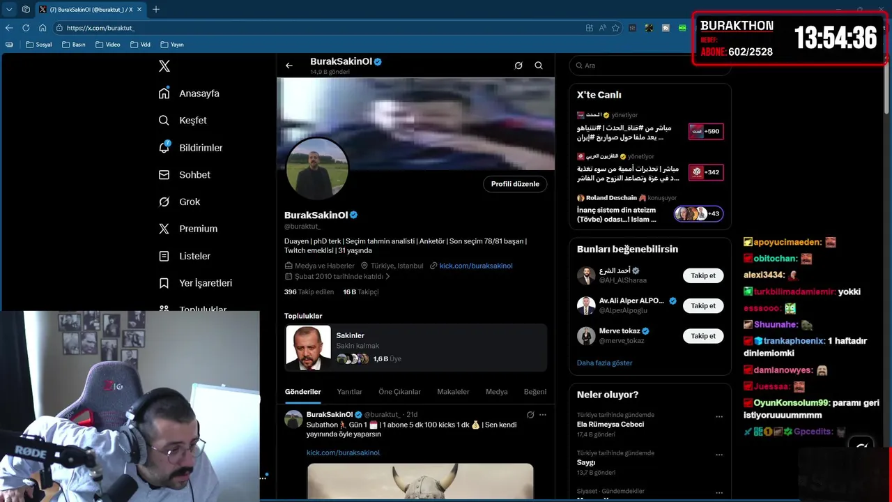Click the Profili düzenle button
Screen dimensions: 892x502
515,184
